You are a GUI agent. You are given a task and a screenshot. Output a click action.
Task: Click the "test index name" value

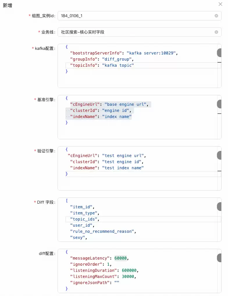pos(123,168)
